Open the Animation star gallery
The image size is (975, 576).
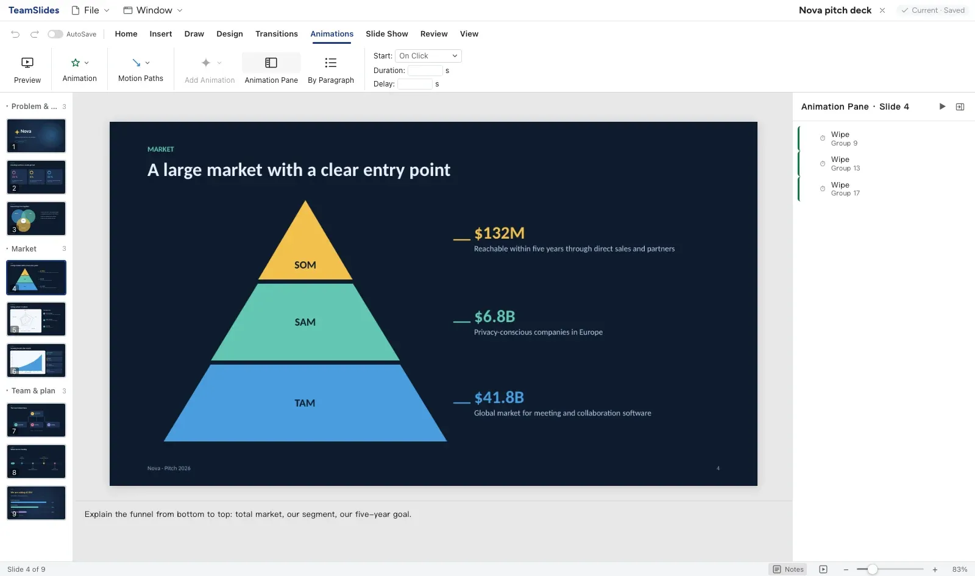point(76,63)
